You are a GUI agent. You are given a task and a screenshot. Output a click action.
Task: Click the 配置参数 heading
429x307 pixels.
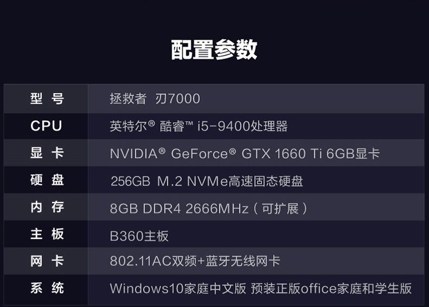pos(214,49)
